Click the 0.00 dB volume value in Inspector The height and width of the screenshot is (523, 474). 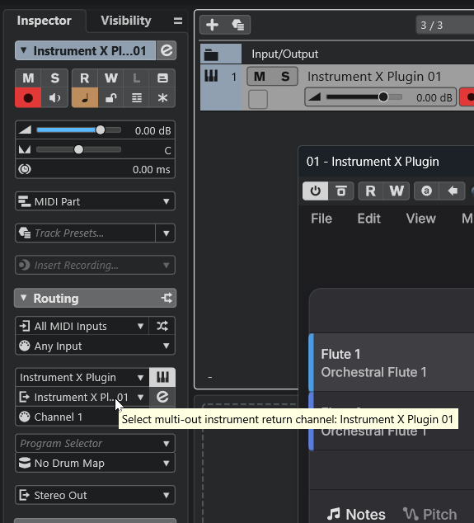click(153, 130)
